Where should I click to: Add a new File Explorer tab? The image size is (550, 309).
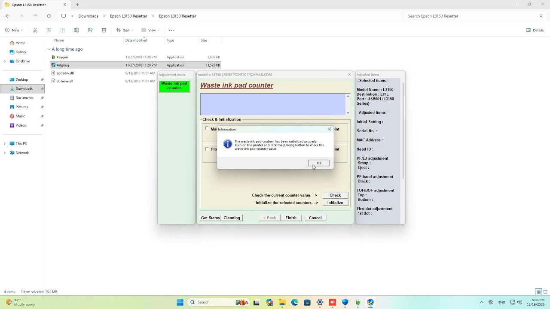77,5
